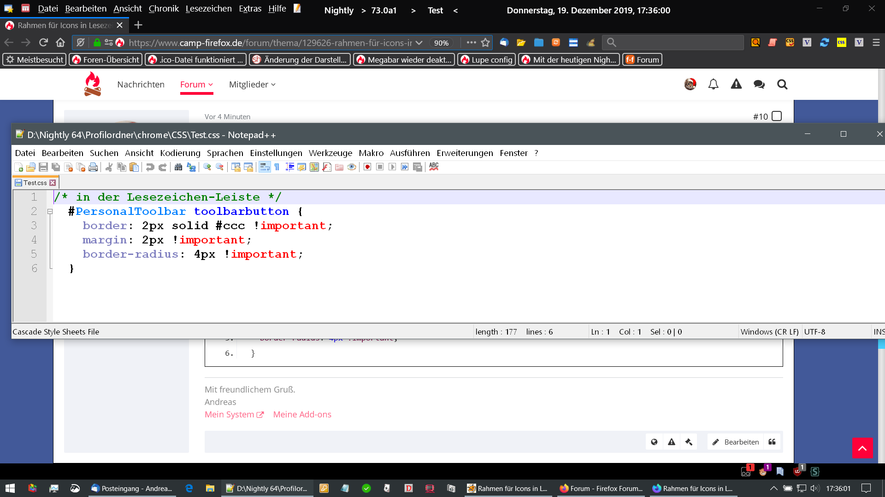Toggle Word Wrap toolbar button

tap(265, 167)
